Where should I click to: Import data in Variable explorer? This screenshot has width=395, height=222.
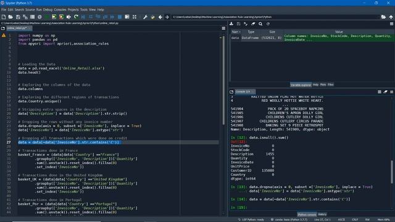(x=231, y=23)
